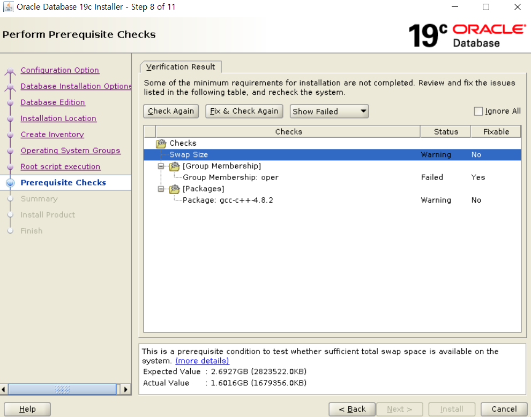
Task: Select the Prerequisite Checks step
Action: click(x=63, y=183)
